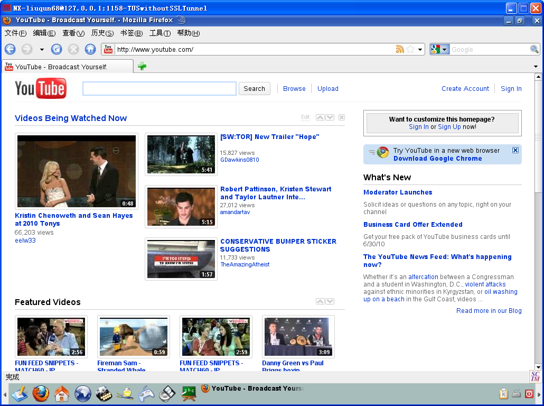This screenshot has height=406, width=544.
Task: Open the search engine selector dropdown
Action: coord(440,49)
